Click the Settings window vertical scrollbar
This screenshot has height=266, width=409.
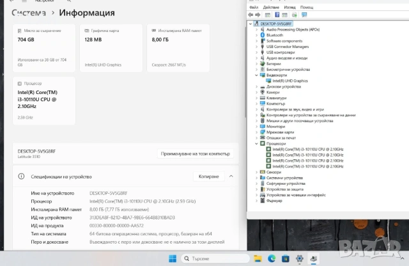pyautogui.click(x=245, y=72)
